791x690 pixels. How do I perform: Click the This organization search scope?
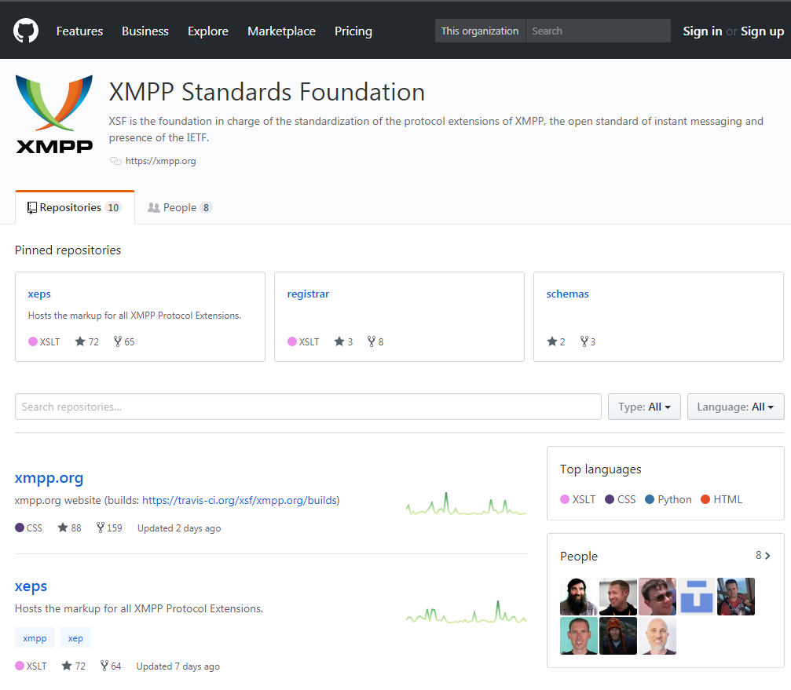point(480,31)
